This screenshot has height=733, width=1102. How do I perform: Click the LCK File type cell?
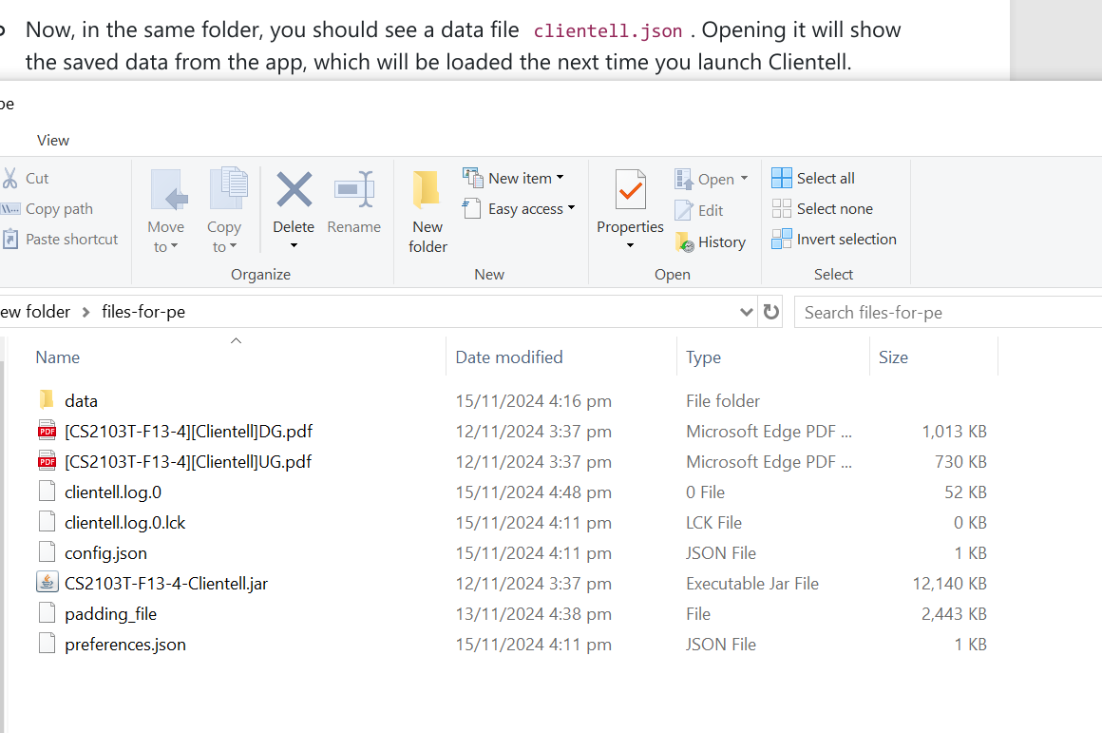coord(713,523)
